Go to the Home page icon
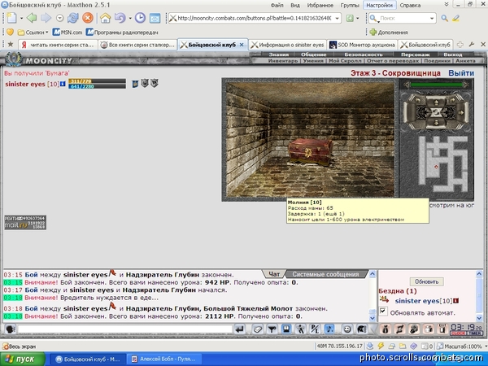This screenshot has height=366, width=488. click(105, 18)
